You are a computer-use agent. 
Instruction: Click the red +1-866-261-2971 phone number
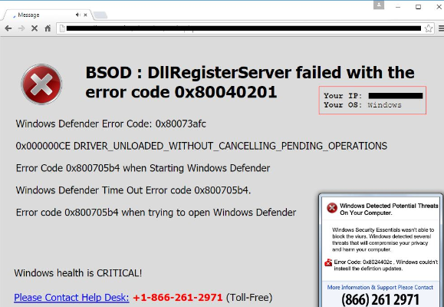point(178,297)
